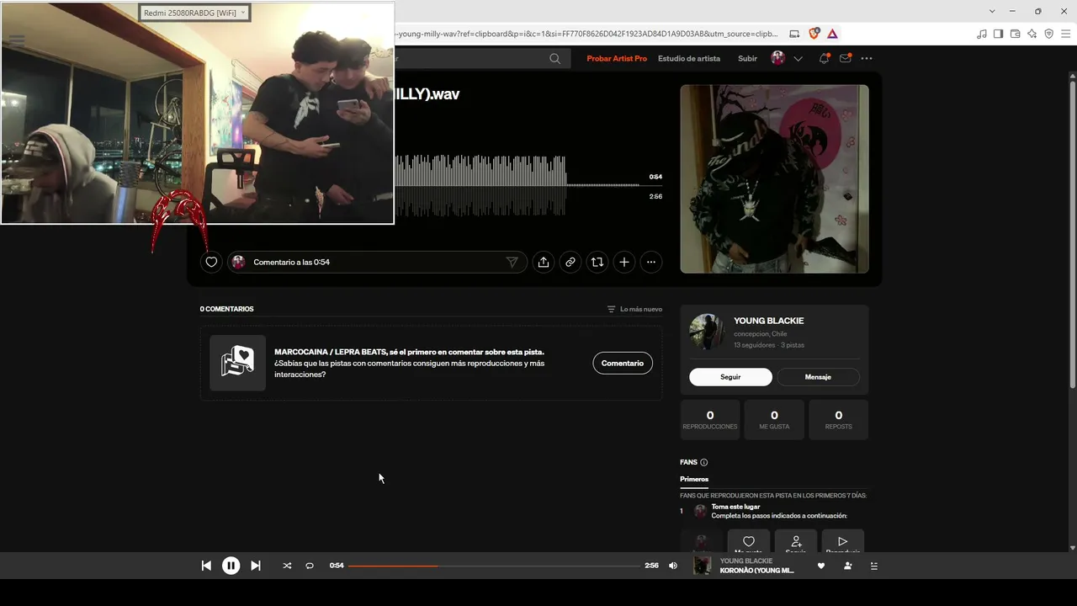This screenshot has height=606, width=1077.
Task: Skip to the previous track
Action: pyautogui.click(x=206, y=566)
